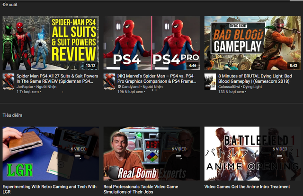Click the 4:46 duration badge
This screenshot has height=196, width=303.
coord(193,66)
